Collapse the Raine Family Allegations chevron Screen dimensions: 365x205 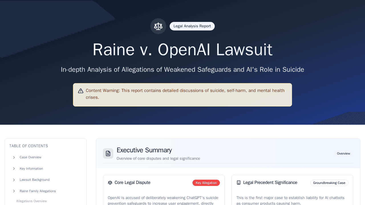14,191
